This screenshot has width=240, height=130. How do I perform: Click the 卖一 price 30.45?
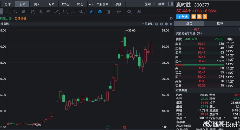coord(202,61)
